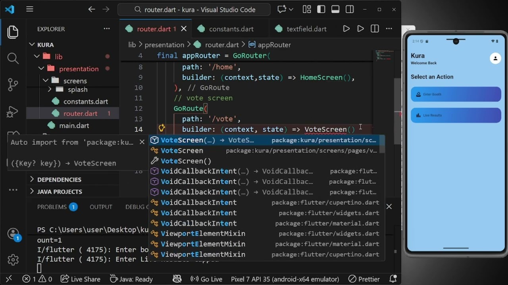Click the editor minimap

pyautogui.click(x=384, y=55)
